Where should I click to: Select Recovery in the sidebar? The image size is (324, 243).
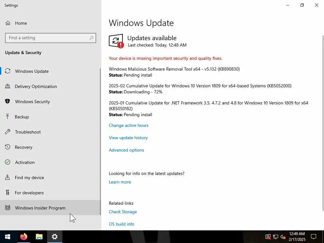tap(50, 147)
